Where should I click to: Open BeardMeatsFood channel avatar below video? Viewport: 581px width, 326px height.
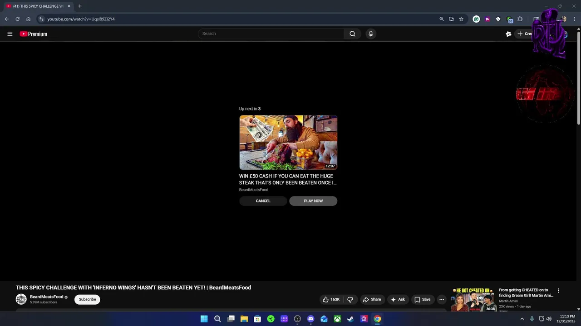[x=21, y=299]
